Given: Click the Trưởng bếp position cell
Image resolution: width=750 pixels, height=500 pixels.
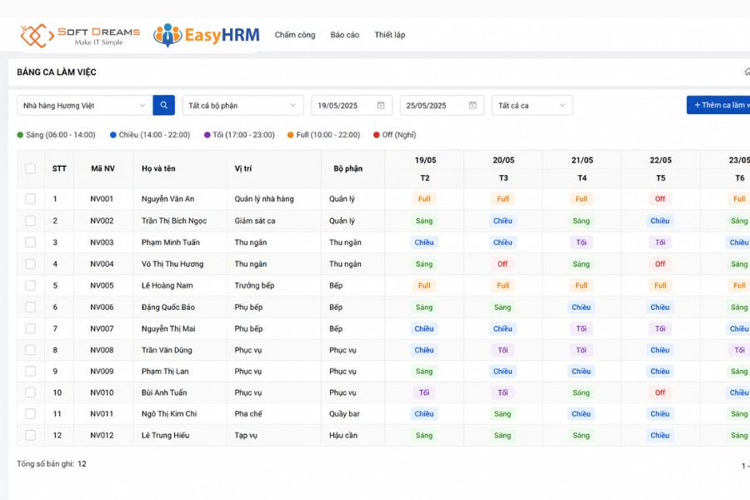Looking at the screenshot, I should [254, 285].
